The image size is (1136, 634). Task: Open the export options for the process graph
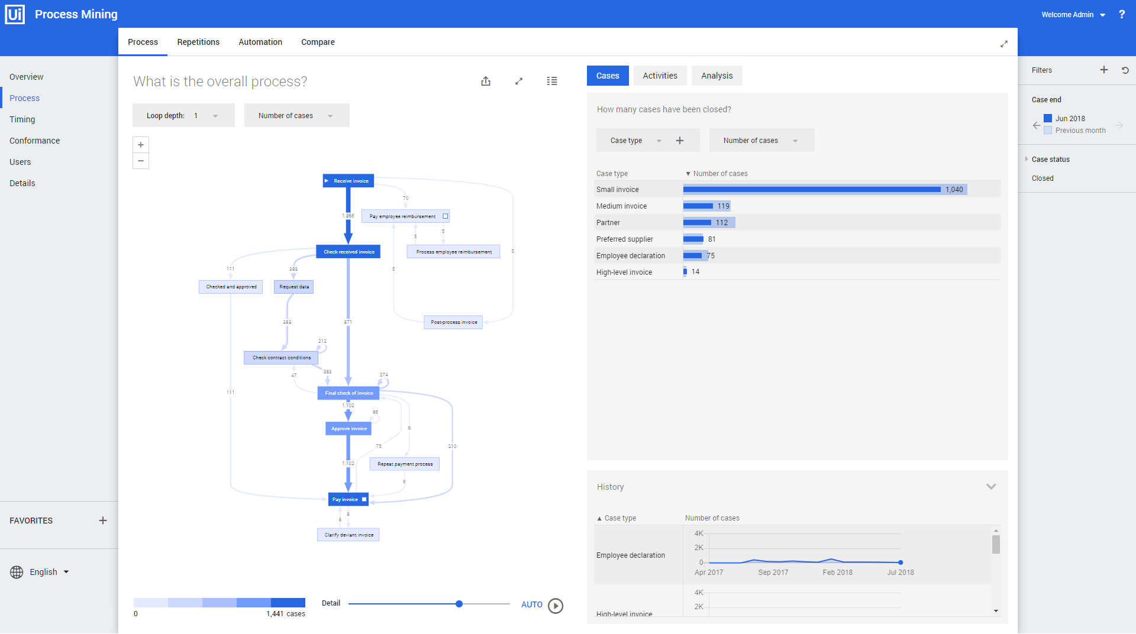point(486,81)
